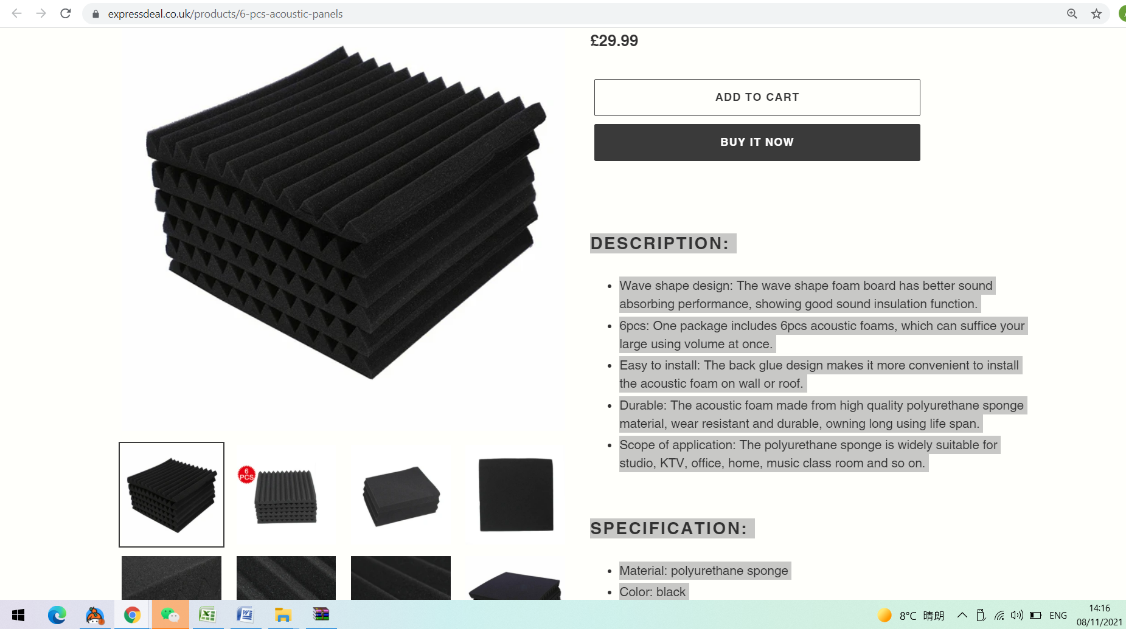Select the flat black square panel thumbnail
This screenshot has height=629, width=1126.
tap(516, 495)
